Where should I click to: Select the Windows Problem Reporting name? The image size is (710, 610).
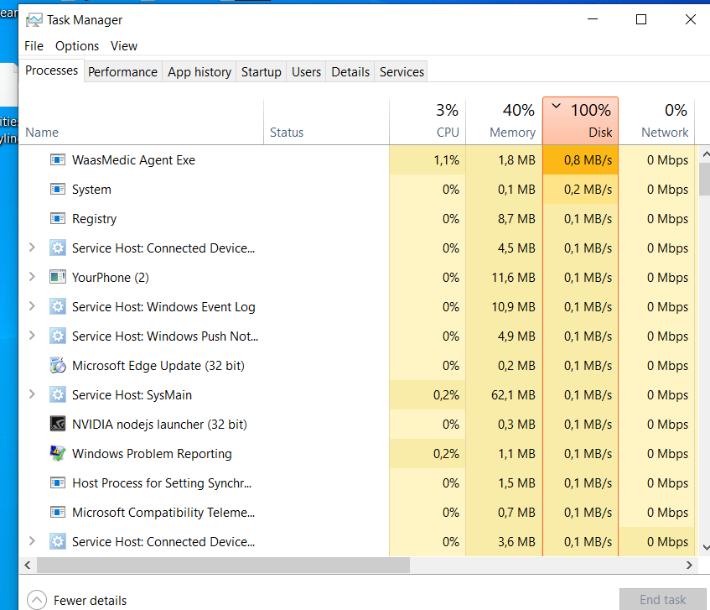tap(152, 454)
